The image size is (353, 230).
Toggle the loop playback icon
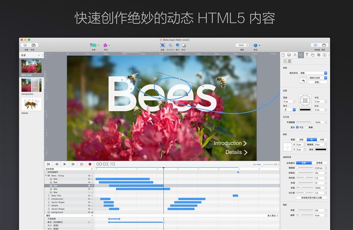click(81, 164)
